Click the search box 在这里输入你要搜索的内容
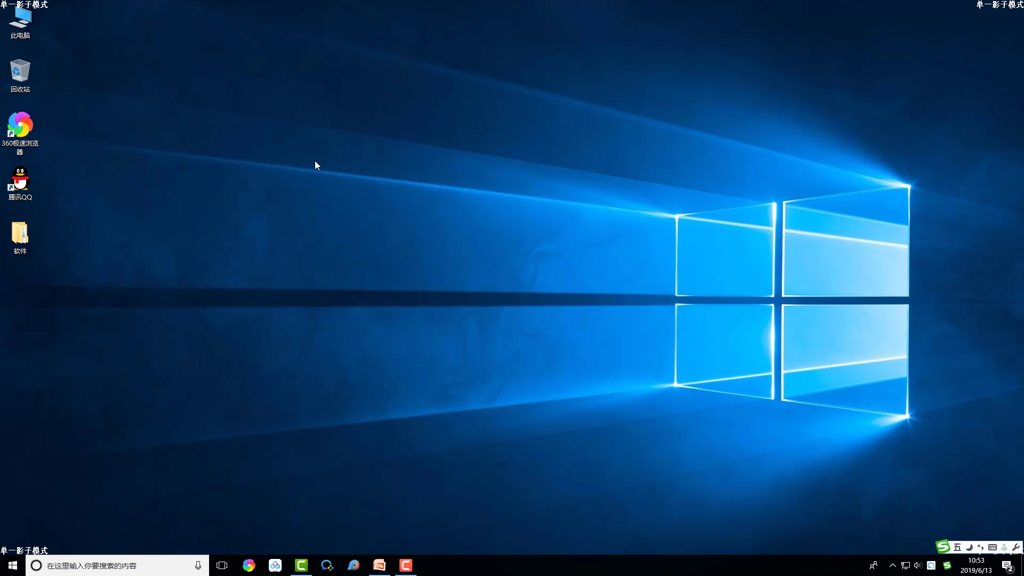This screenshot has width=1024, height=576. coord(117,565)
